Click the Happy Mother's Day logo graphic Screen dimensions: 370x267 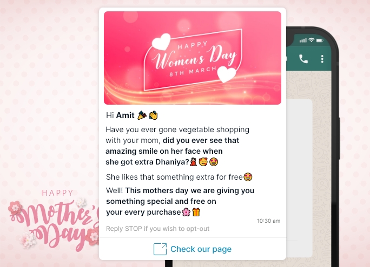[54, 220]
